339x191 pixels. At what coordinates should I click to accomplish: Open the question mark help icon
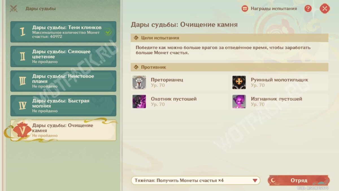point(308,8)
